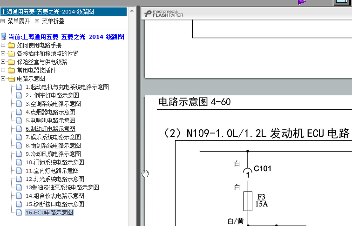This screenshot has width=352, height=226.
Task: Click page icon of 1.起动电机与充电系统
Action: click(19, 87)
